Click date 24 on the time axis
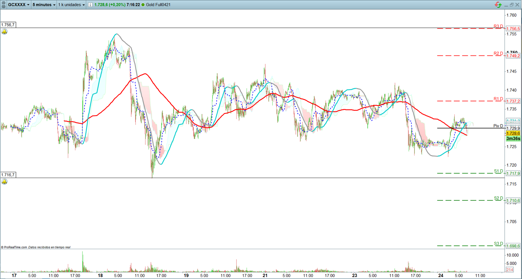This screenshot has height=279, width=522. pos(441,276)
